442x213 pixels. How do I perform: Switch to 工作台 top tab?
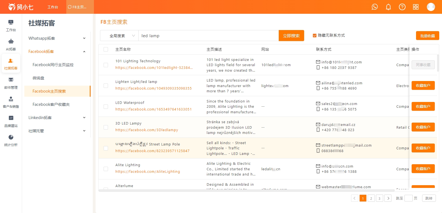52,7
